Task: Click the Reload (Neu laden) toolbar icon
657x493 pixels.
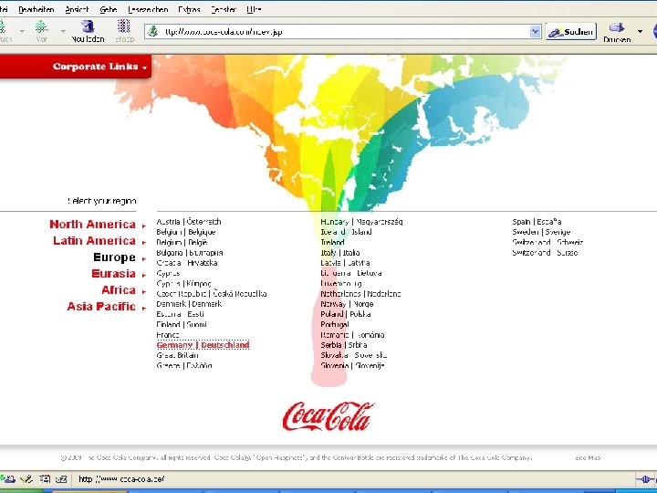Action: (88, 26)
